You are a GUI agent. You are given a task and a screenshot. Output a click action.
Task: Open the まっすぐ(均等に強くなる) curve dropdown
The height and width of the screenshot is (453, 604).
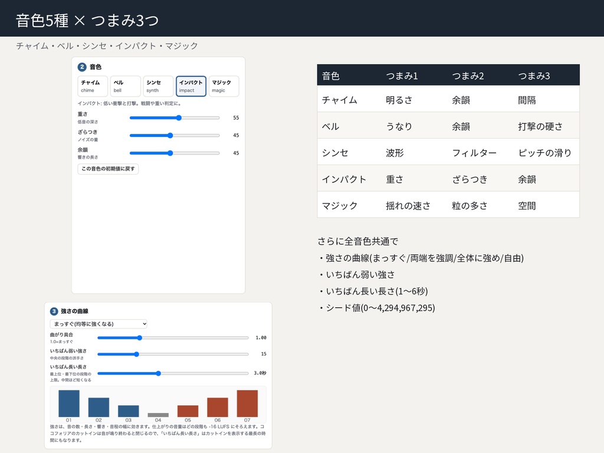[99, 324]
